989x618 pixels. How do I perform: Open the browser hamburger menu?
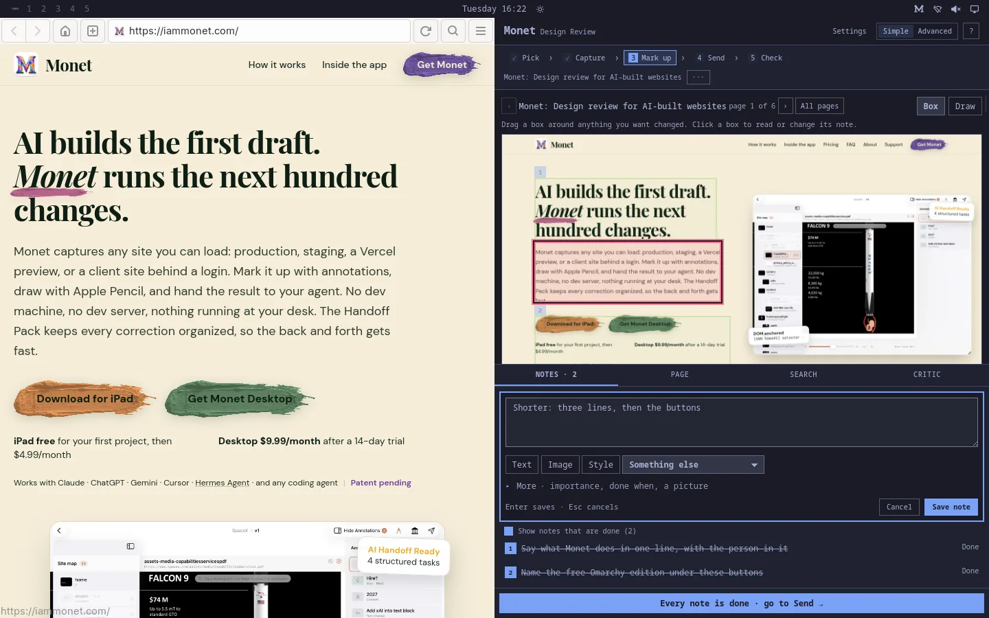tap(481, 31)
